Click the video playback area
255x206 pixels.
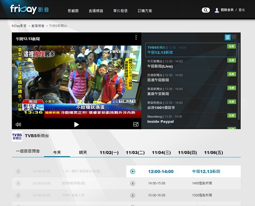tap(77, 82)
